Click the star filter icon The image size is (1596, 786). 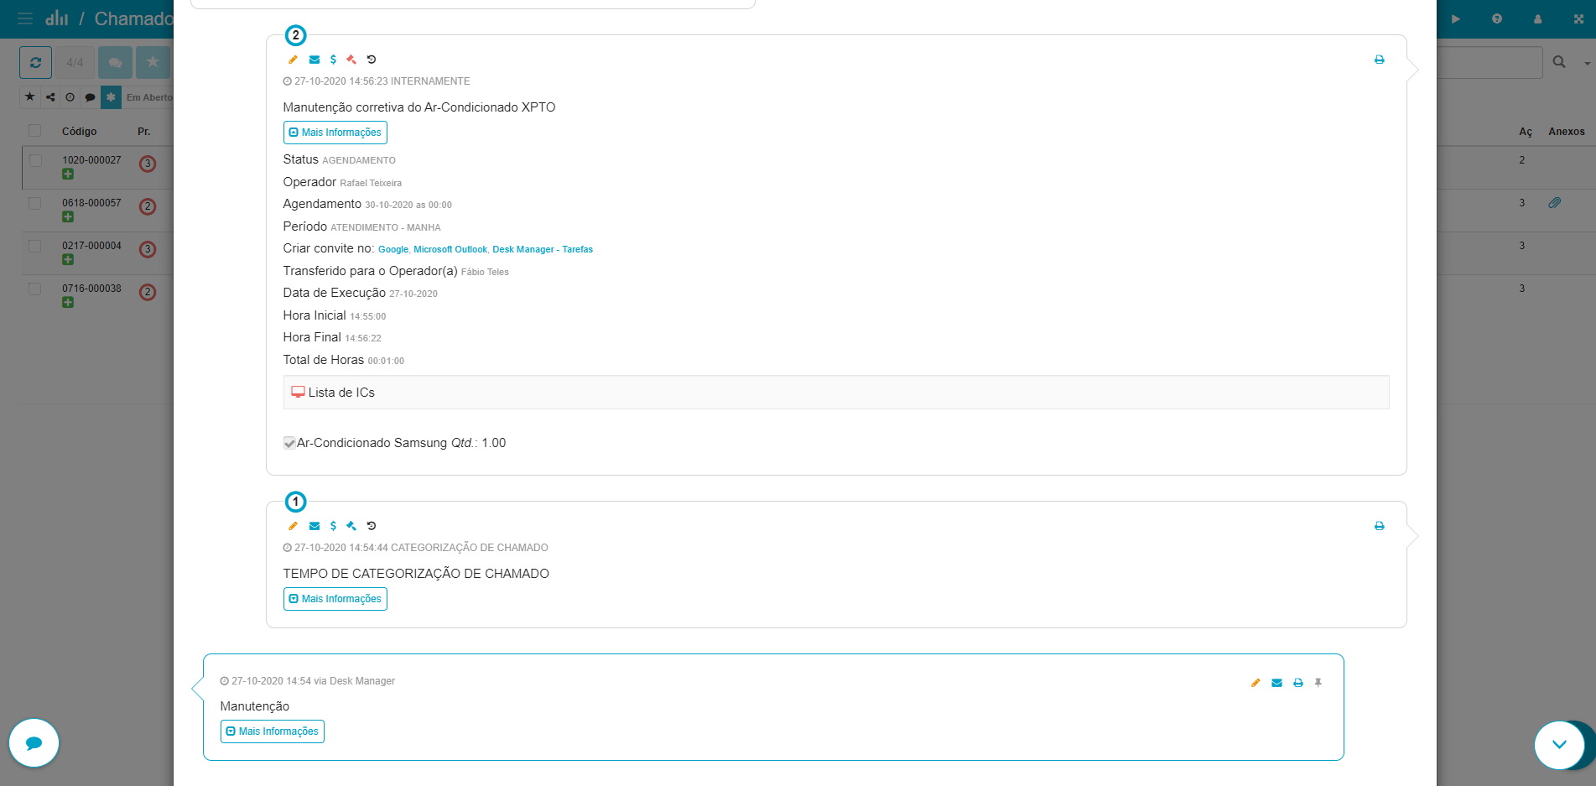coord(29,97)
